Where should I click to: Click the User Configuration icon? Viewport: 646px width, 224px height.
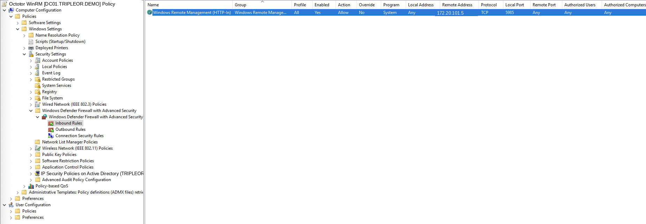click(x=11, y=205)
